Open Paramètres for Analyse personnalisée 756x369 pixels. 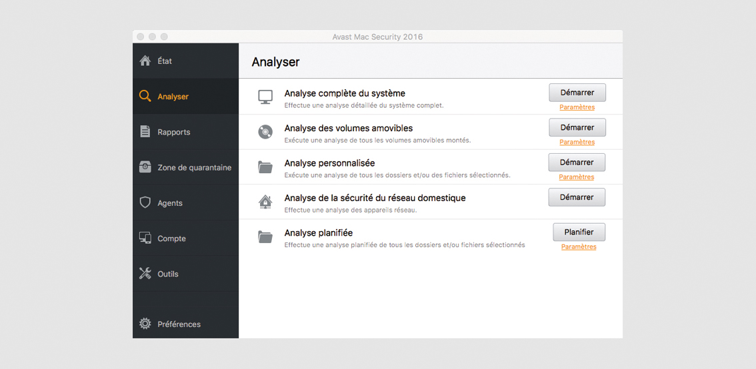[x=577, y=177]
